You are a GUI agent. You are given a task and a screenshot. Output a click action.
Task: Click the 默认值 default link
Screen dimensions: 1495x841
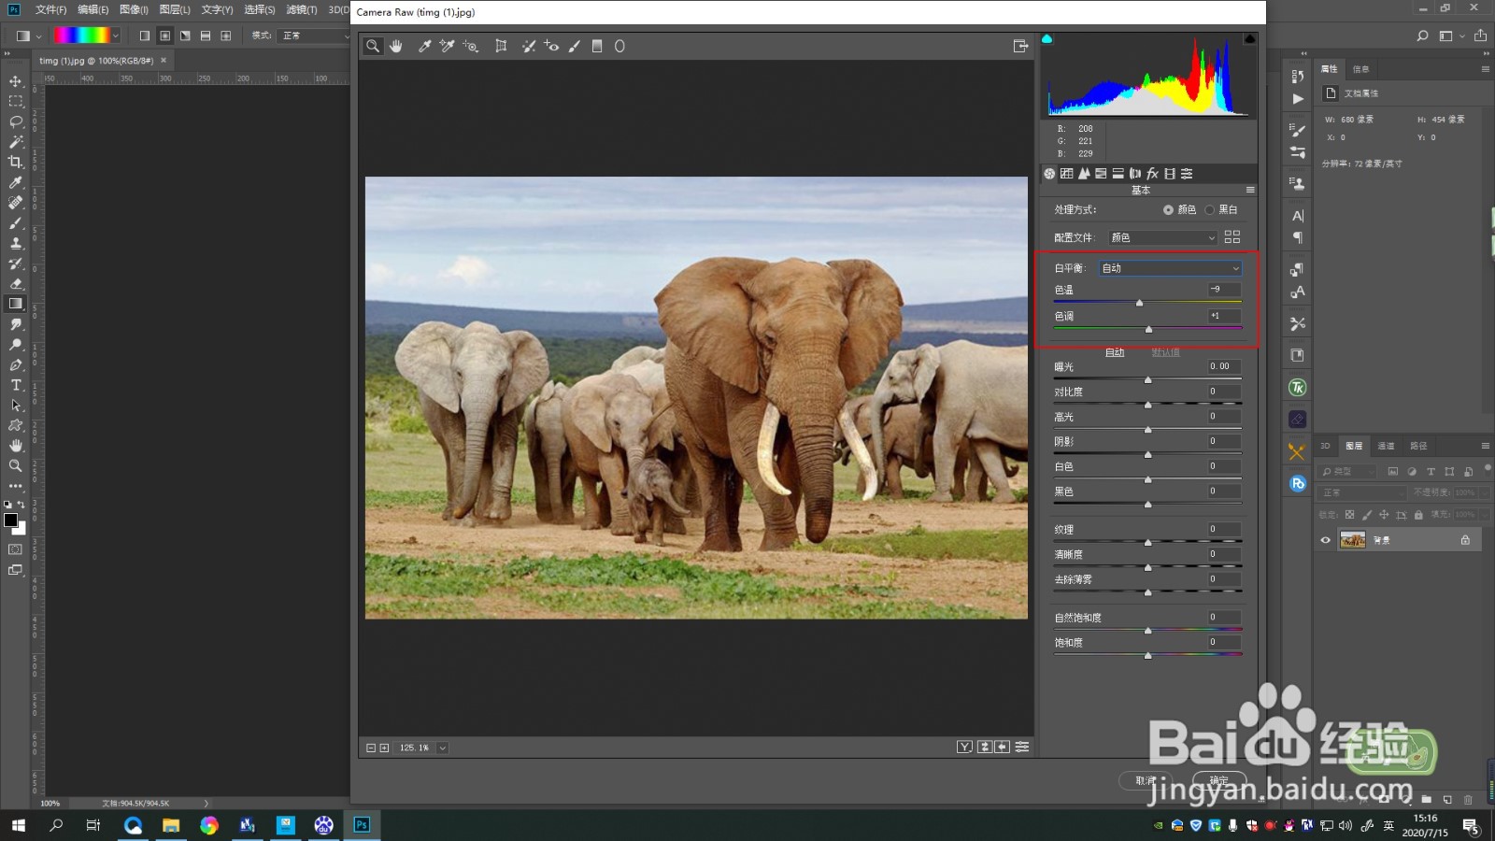pyautogui.click(x=1165, y=352)
